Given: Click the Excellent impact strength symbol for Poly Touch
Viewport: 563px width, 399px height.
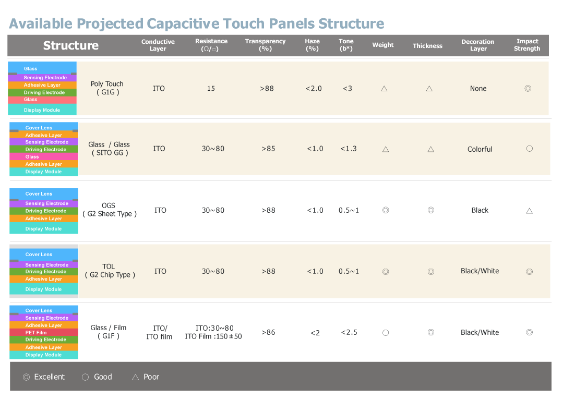Looking at the screenshot, I should (x=528, y=89).
